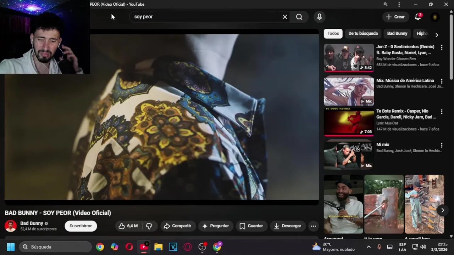Screen dimensions: 454x255
Task: Open the round dark taskbar app with red dot
Action: 202,247
